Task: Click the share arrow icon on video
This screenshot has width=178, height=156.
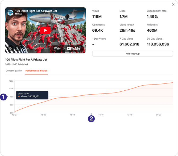Action: coord(10,48)
